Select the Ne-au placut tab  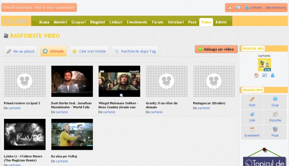coord(21,51)
